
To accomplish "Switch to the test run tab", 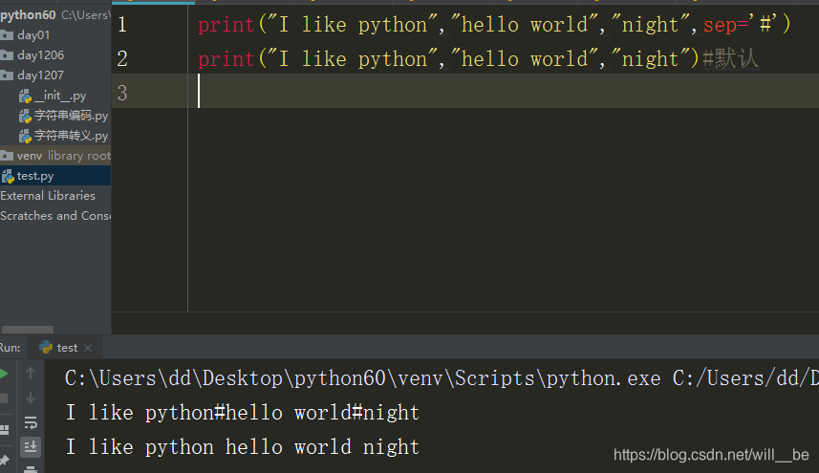I will coord(67,348).
